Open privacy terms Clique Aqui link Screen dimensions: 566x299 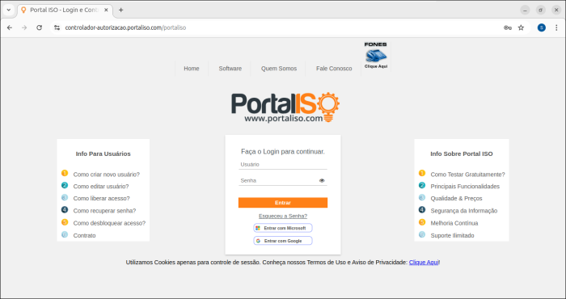pyautogui.click(x=424, y=263)
